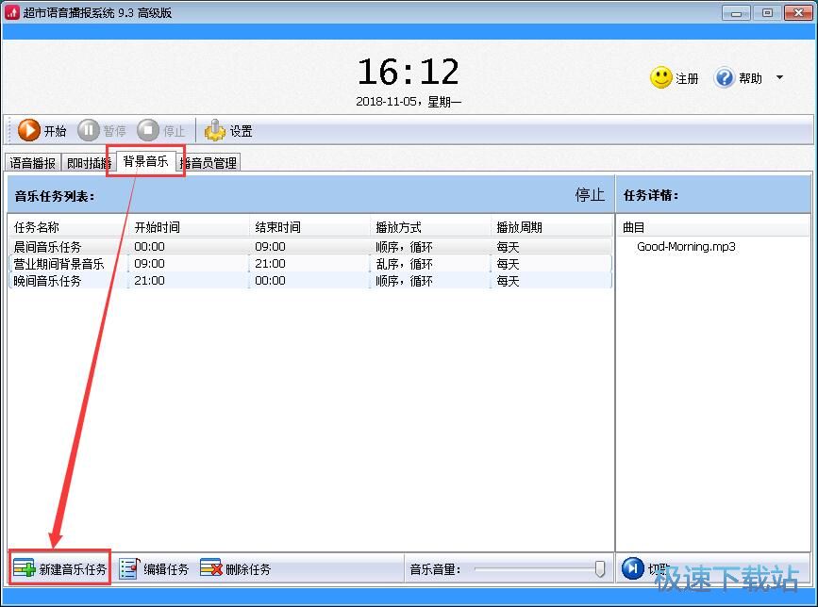Image resolution: width=818 pixels, height=607 pixels.
Task: Sort by 开始时间 column header
Action: pos(189,227)
